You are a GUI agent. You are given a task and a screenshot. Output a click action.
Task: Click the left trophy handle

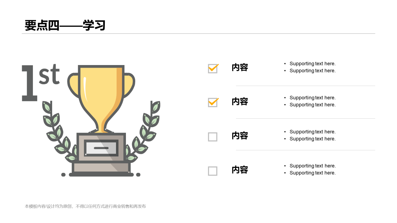73,85
